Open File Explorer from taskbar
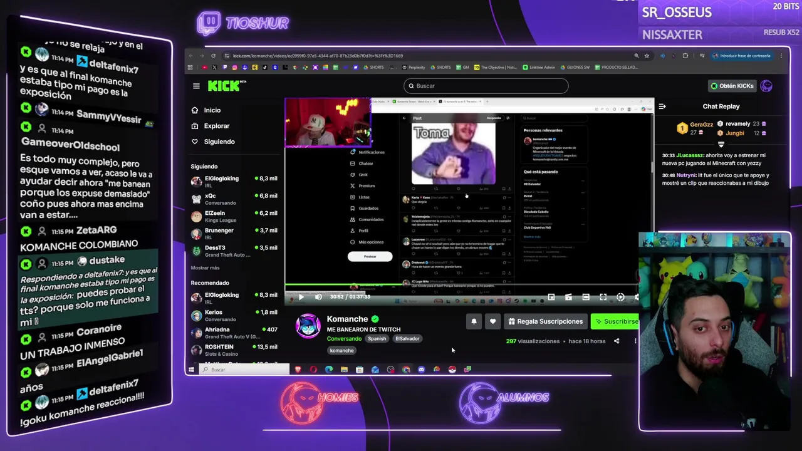The width and height of the screenshot is (802, 451). click(344, 370)
